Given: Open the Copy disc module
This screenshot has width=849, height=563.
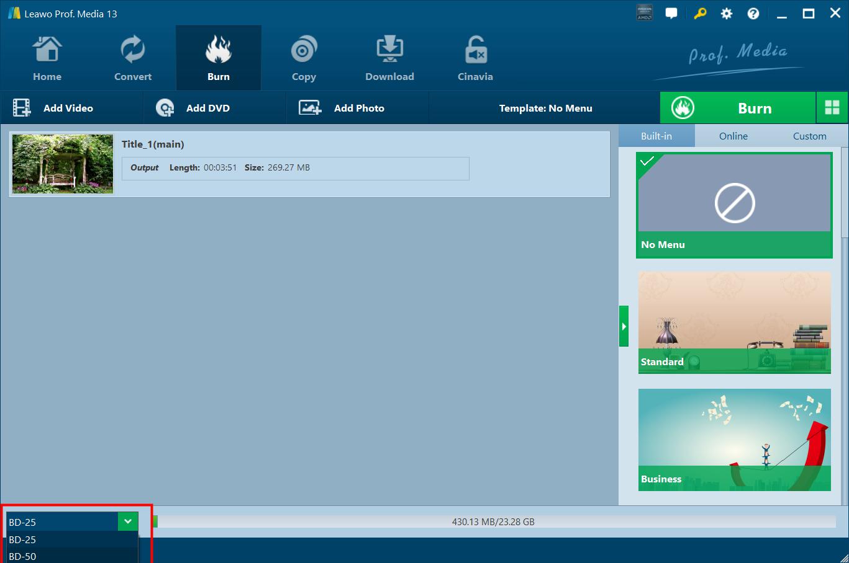Looking at the screenshot, I should (304, 59).
